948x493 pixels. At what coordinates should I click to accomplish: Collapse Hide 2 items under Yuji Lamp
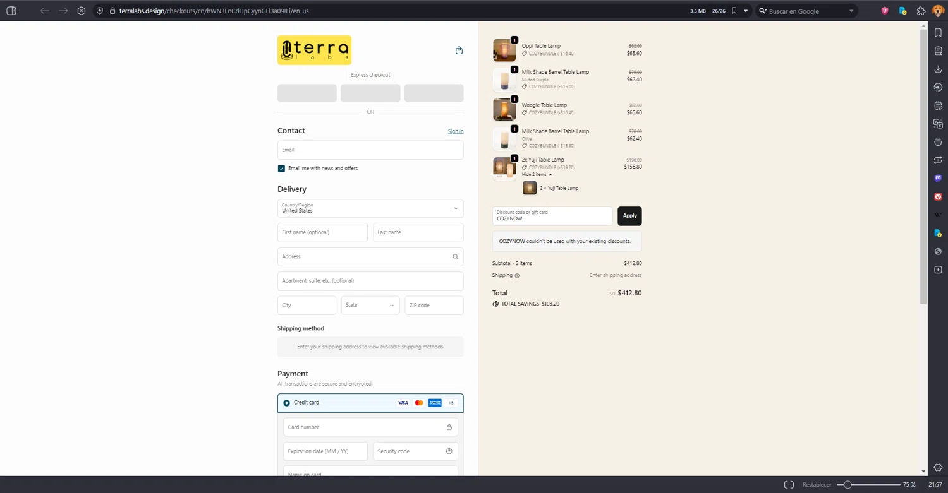point(537,175)
